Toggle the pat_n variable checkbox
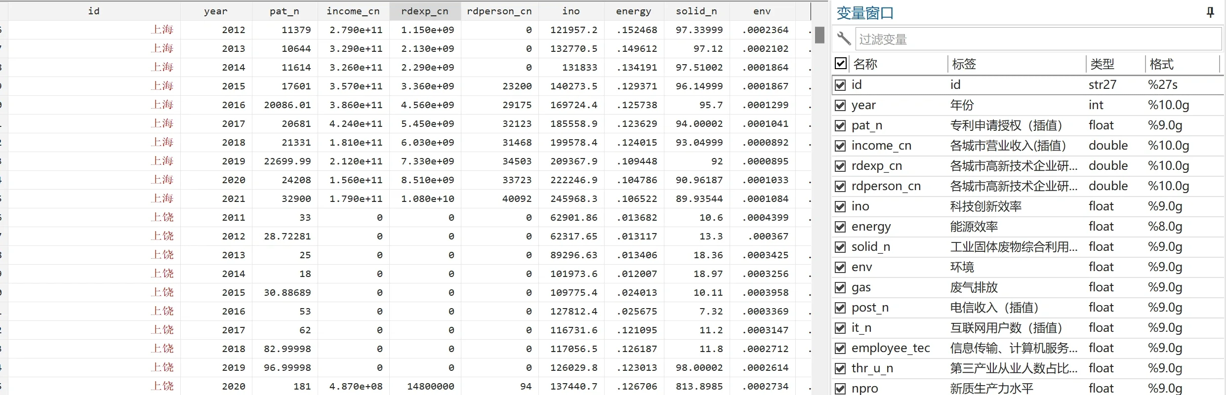The width and height of the screenshot is (1226, 395). [840, 125]
